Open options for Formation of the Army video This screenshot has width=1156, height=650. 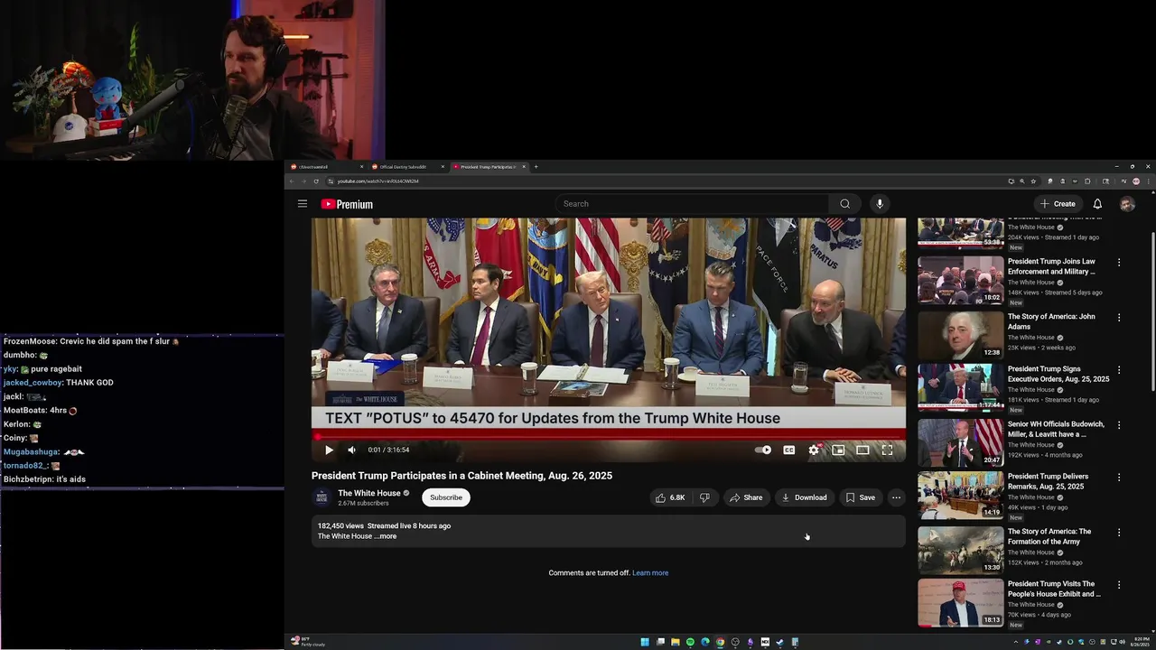(1119, 533)
